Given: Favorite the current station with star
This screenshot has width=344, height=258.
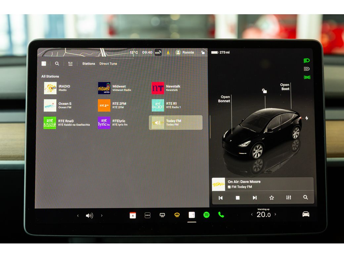Looking at the screenshot, I should click(272, 197).
